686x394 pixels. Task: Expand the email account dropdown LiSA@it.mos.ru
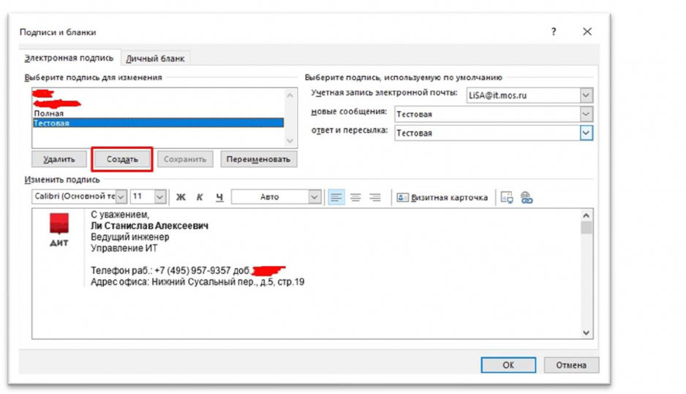coord(586,96)
